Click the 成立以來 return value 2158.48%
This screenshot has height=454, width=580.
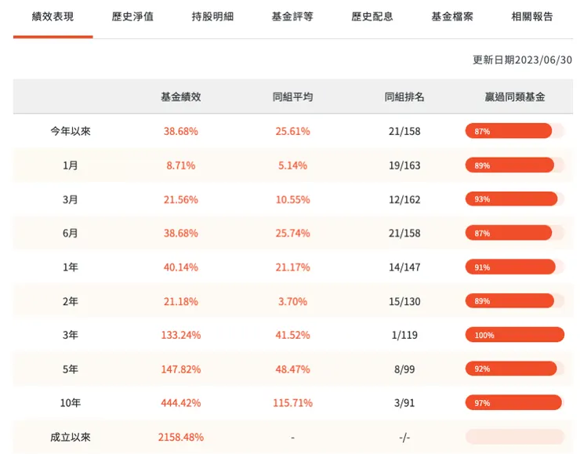(181, 437)
